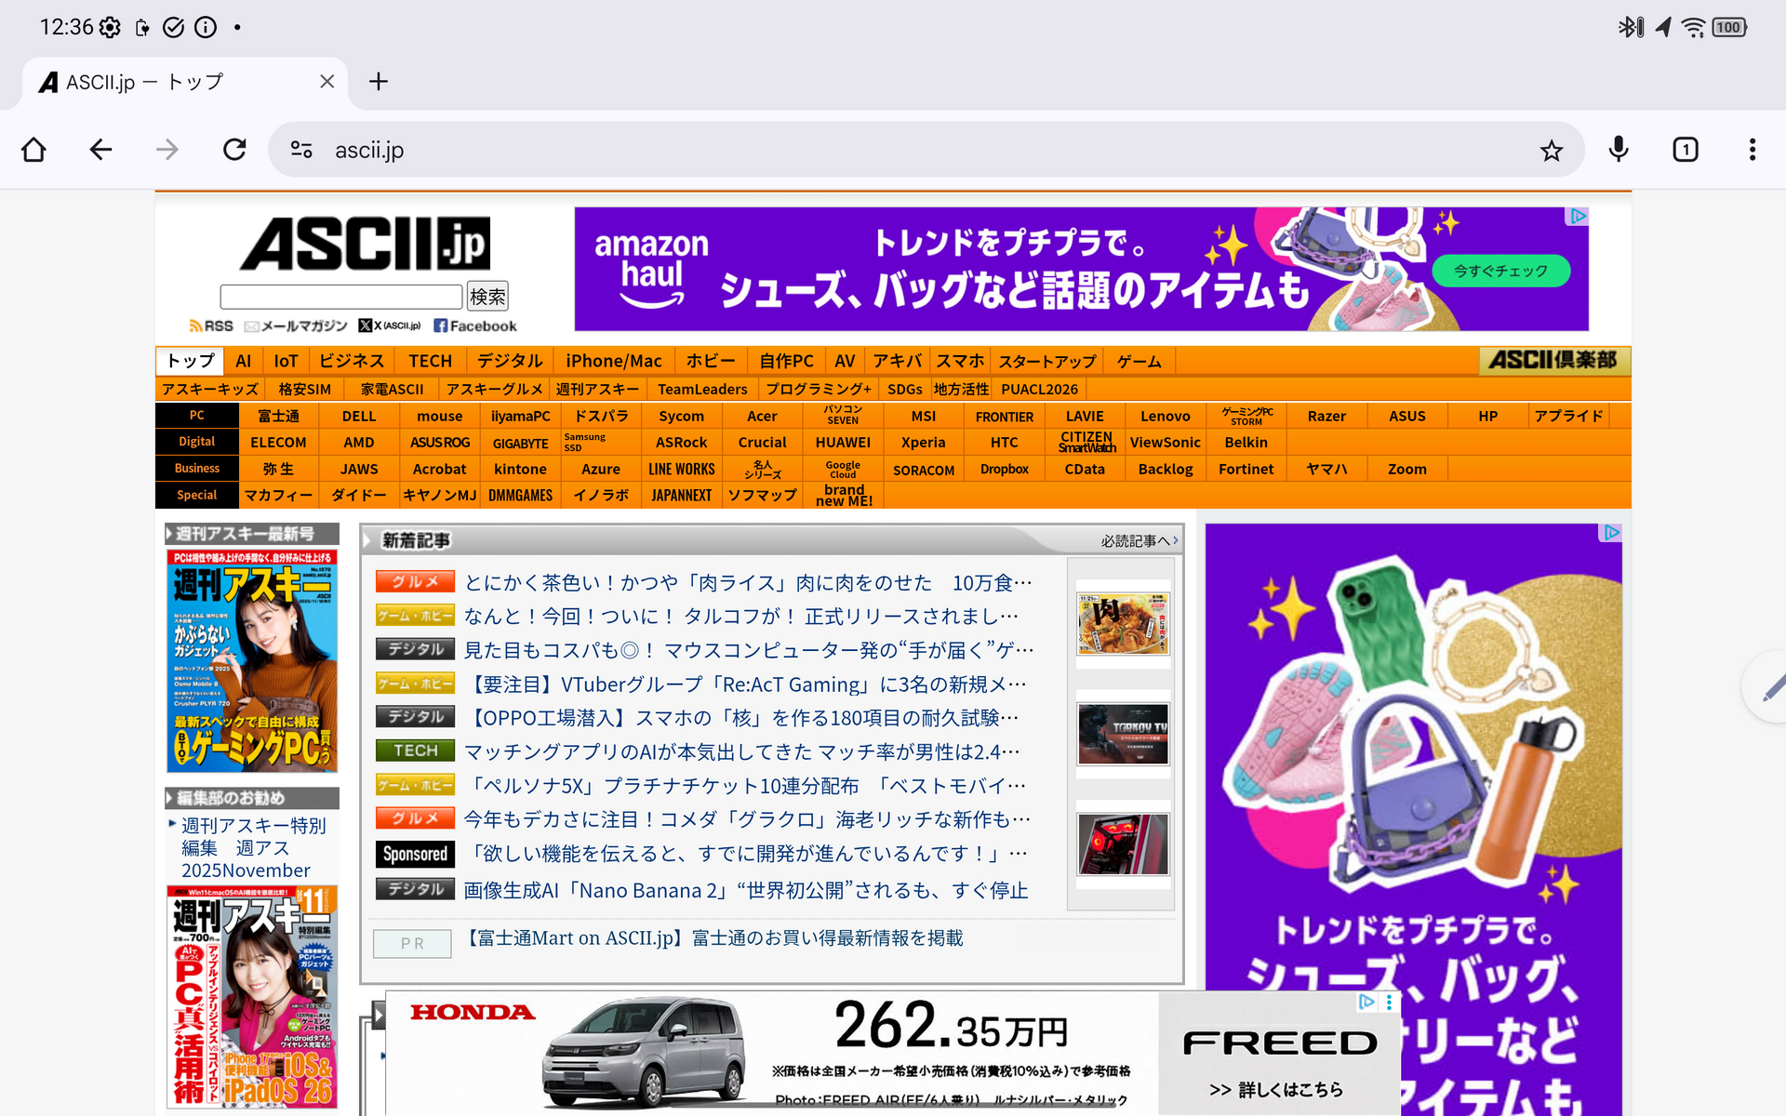Switch to the iPhone/Mac navigation tab
1786x1116 pixels.
click(613, 361)
